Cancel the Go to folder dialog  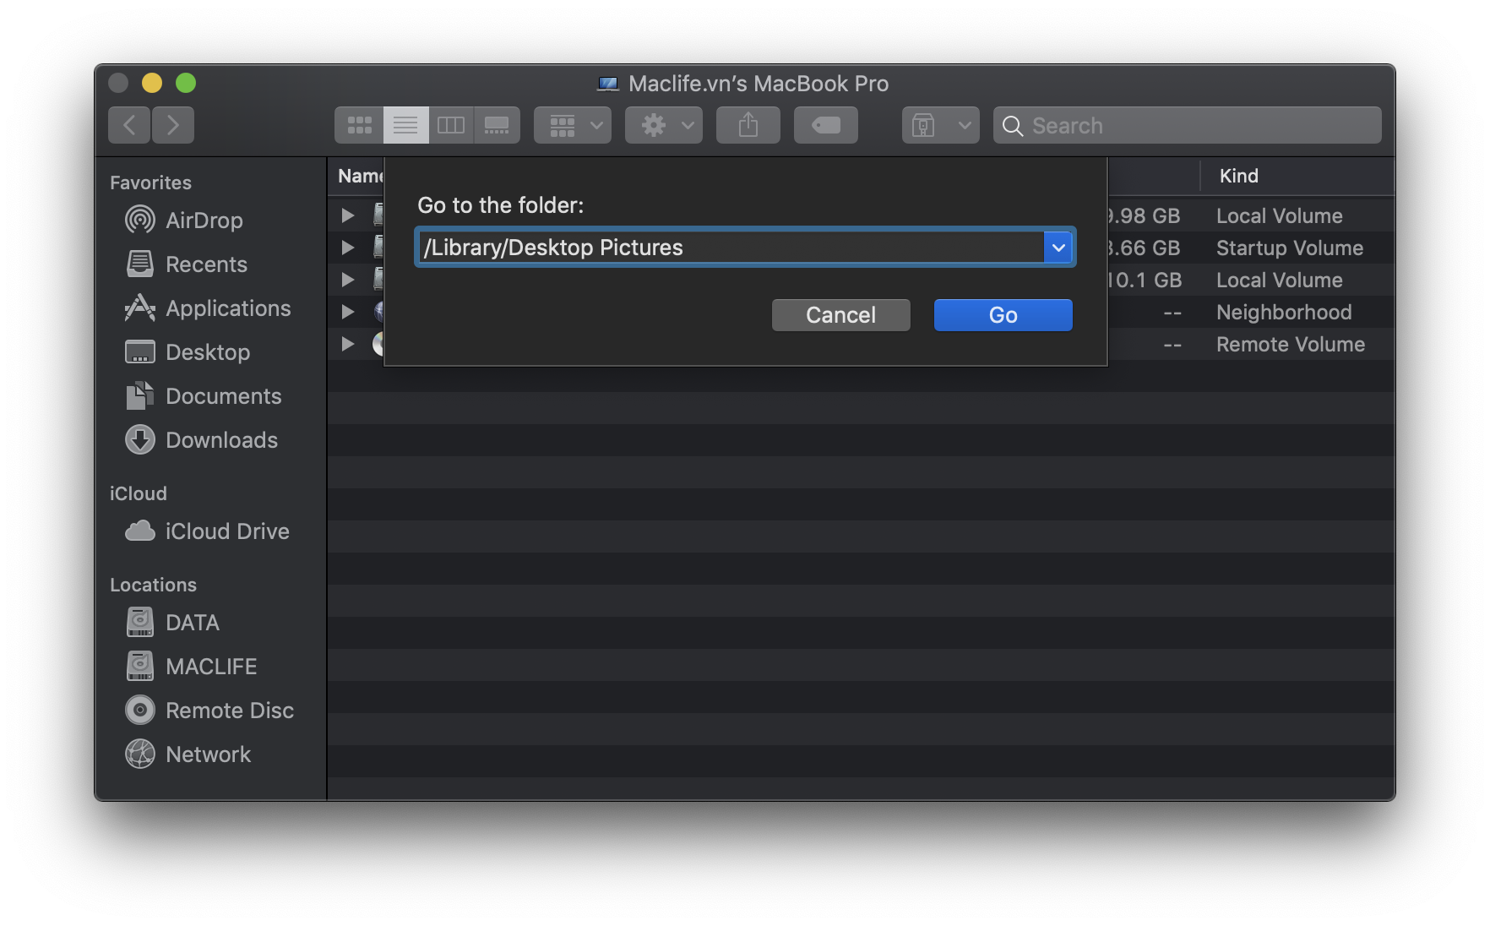(840, 315)
